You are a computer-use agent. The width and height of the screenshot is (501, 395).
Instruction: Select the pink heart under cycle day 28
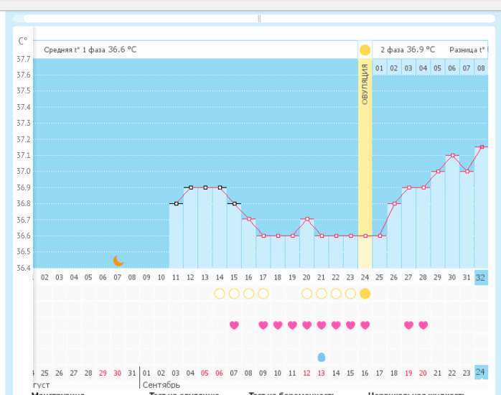point(423,325)
